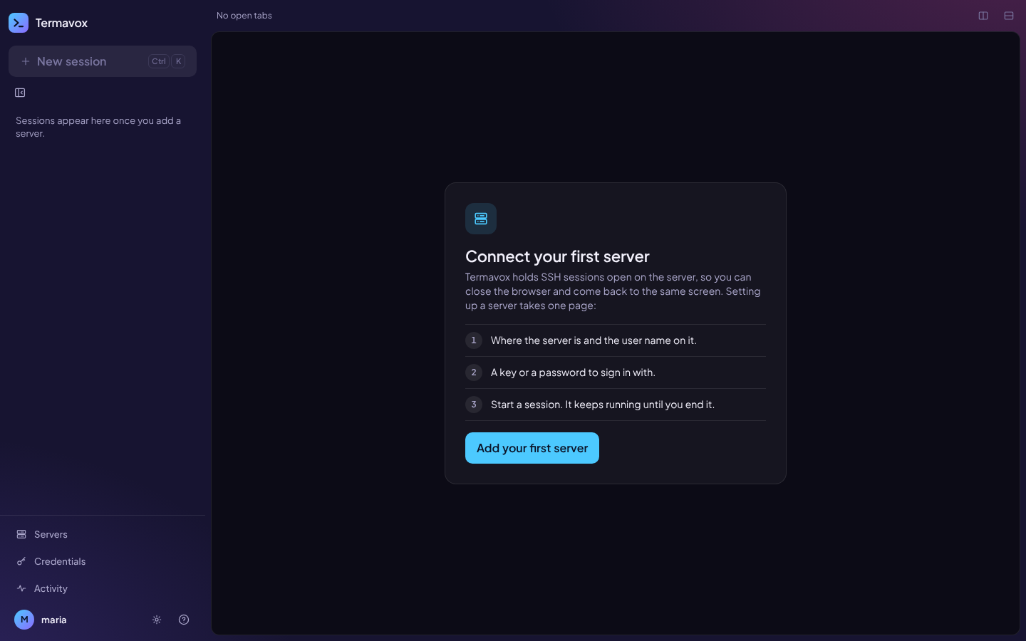
Task: Click the Termavox app name
Action: coord(62,23)
